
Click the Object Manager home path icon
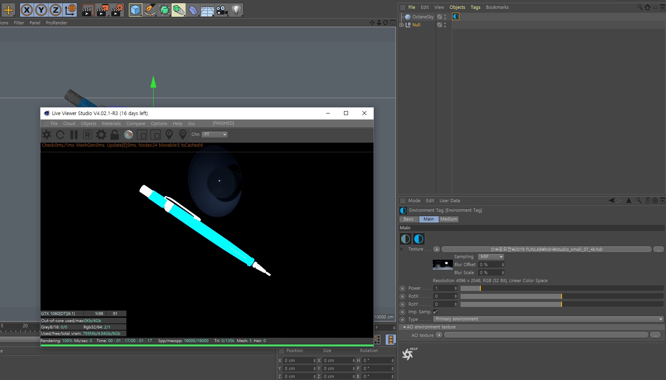[x=648, y=7]
